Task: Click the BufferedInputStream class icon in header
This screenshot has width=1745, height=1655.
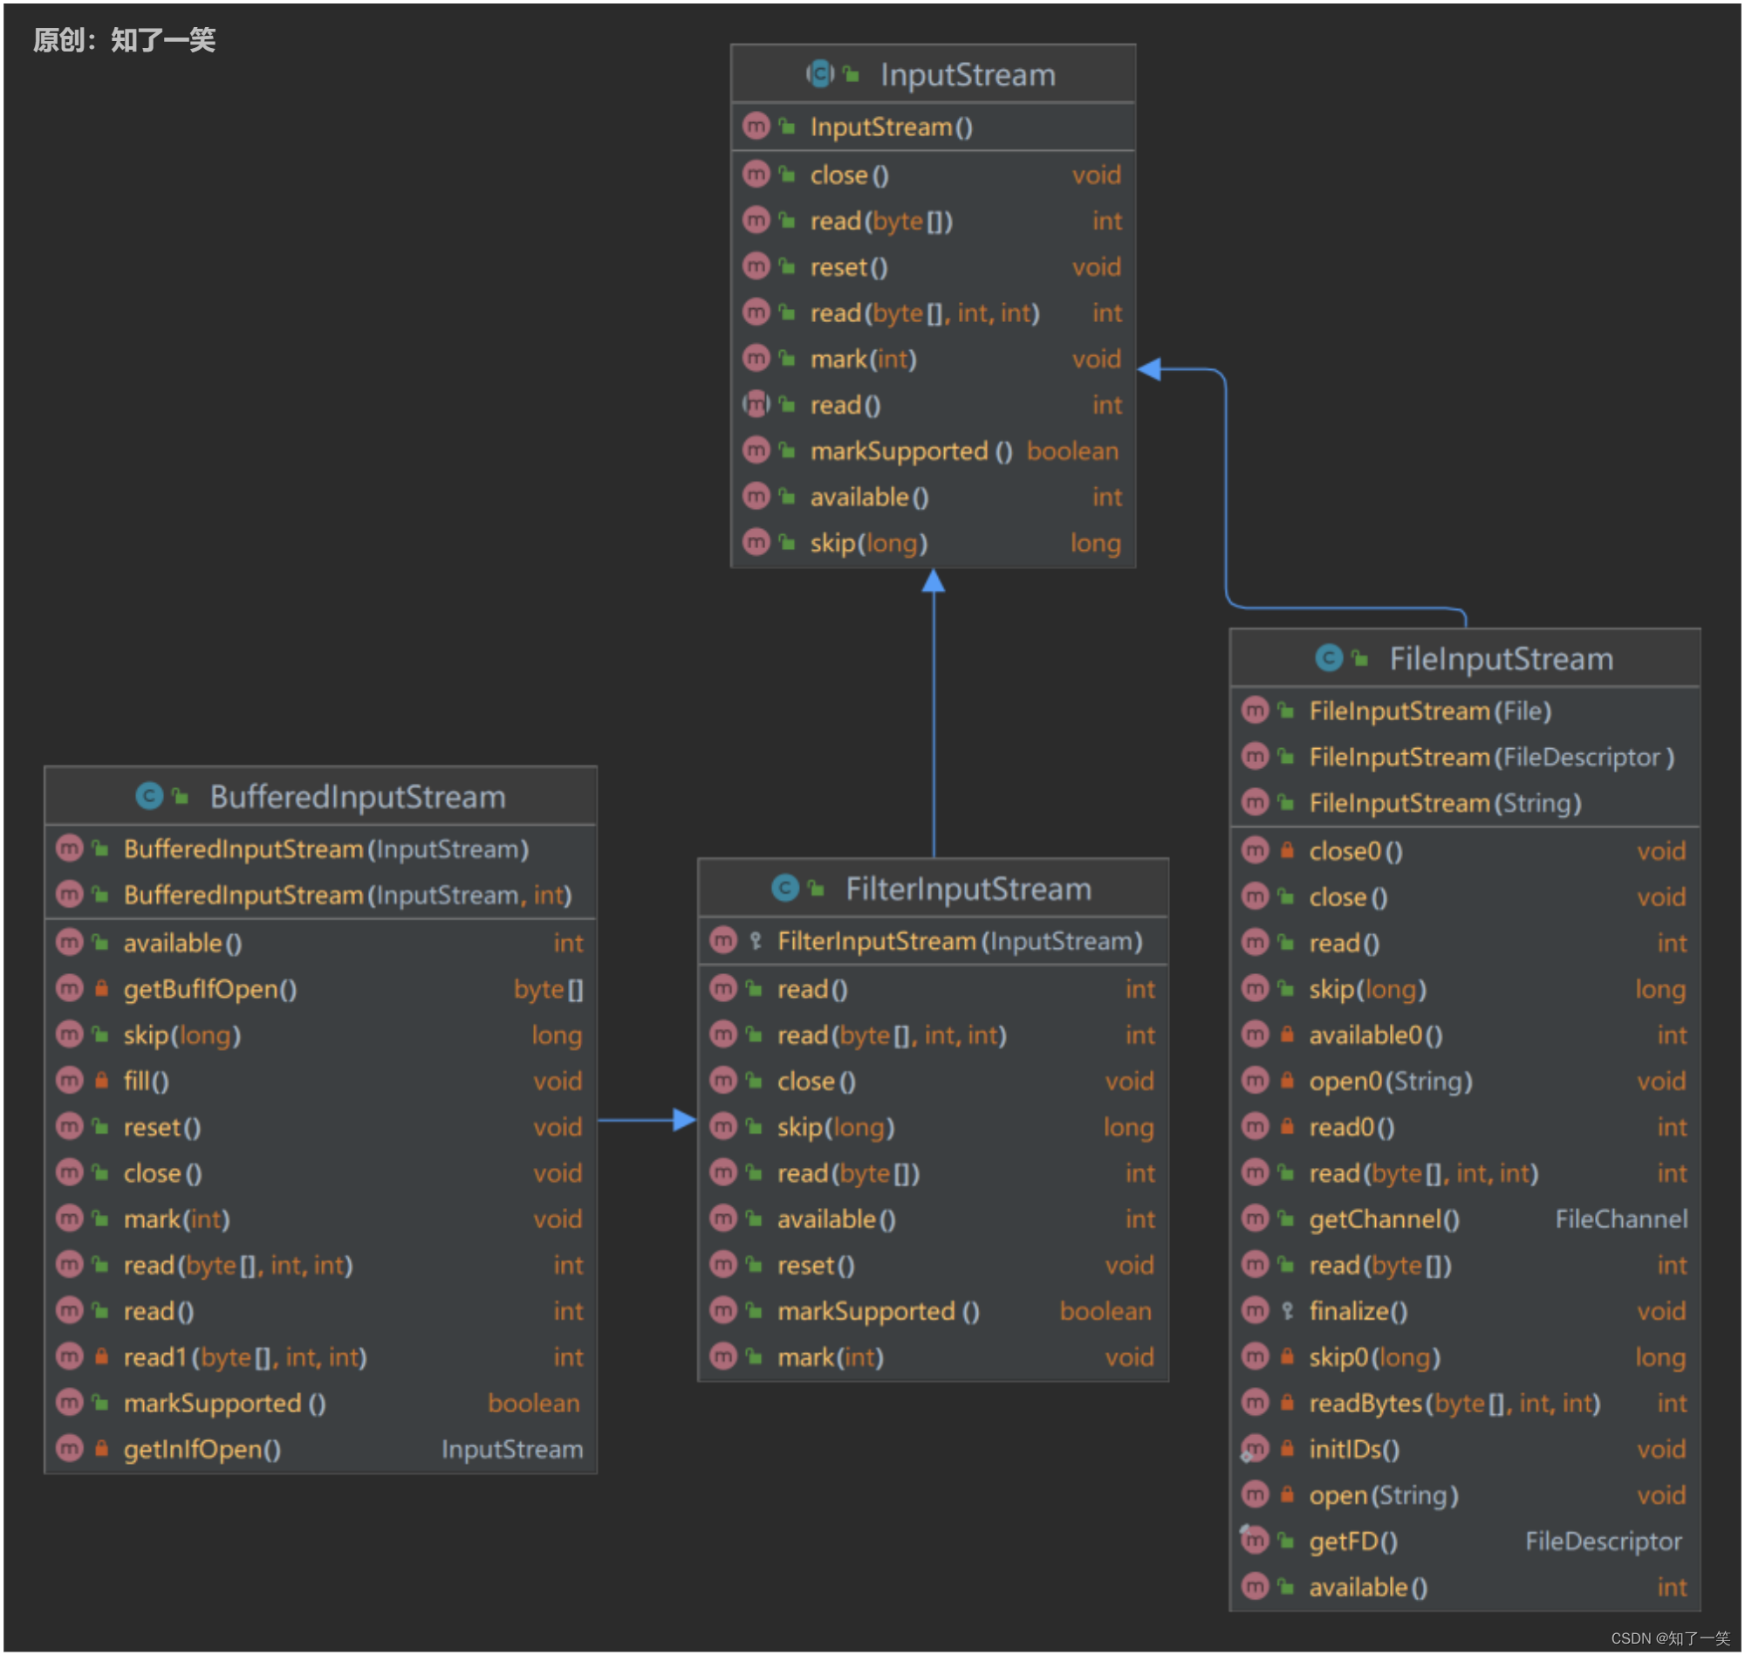Action: tap(149, 796)
